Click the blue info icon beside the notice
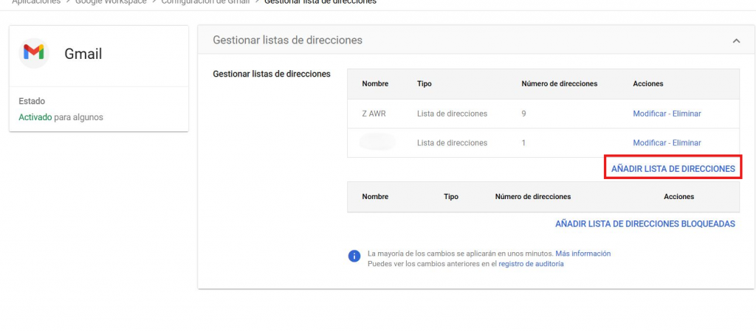Screen dimensions: 756x331 coord(354,257)
